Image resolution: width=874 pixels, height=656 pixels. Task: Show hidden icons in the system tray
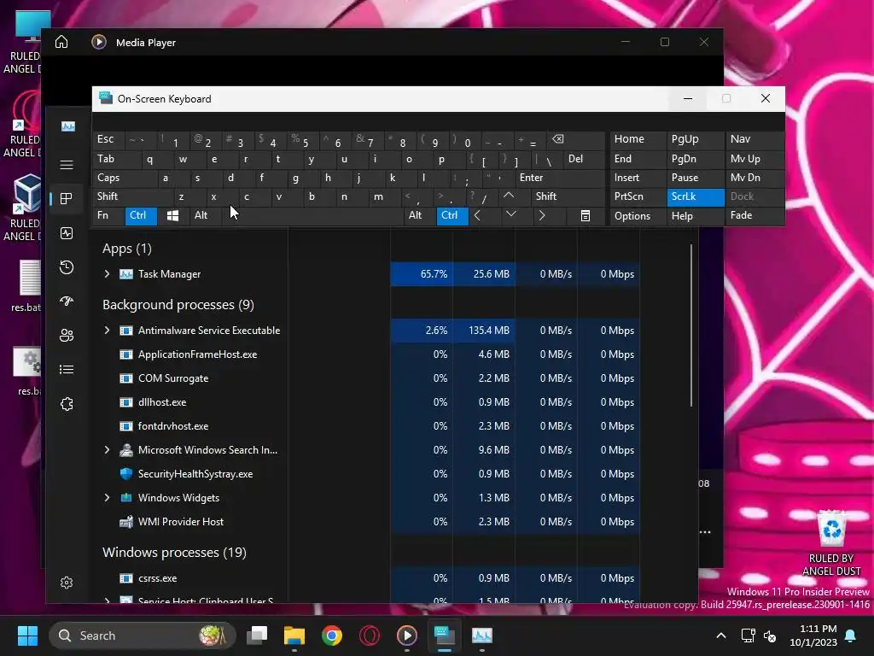(x=720, y=635)
